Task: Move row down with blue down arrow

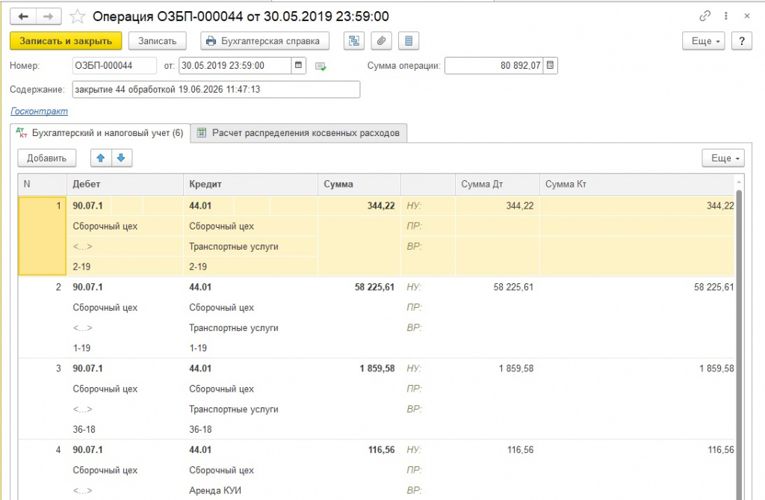Action: coord(122,158)
